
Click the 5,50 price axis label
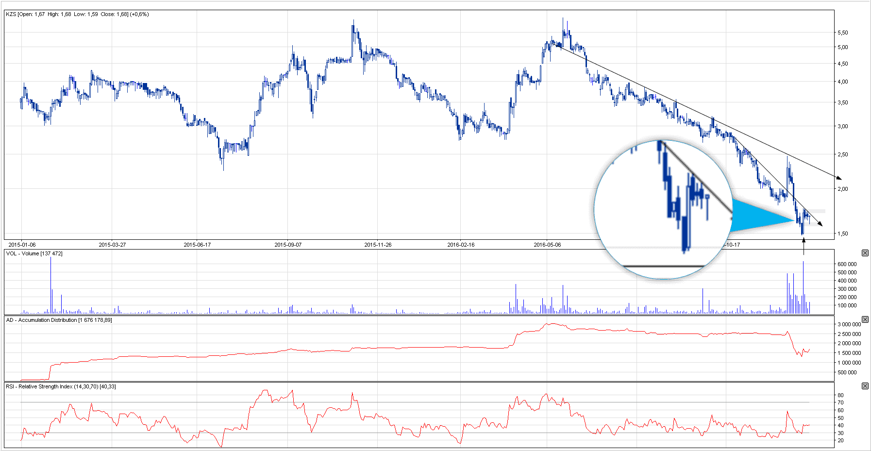click(x=842, y=33)
